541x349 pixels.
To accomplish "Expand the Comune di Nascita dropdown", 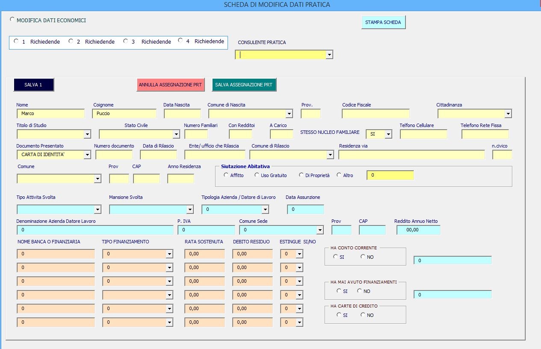I will pyautogui.click(x=289, y=114).
